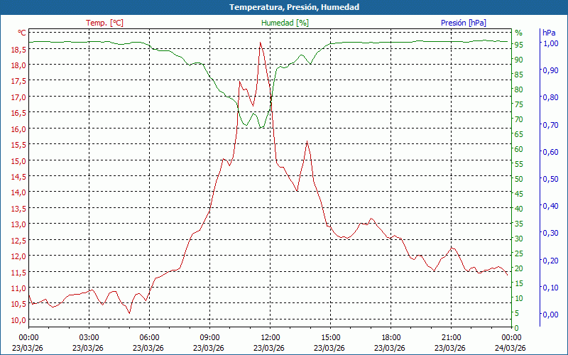This screenshot has height=355, width=568.
Task: Select the green Humedad [%] legend label
Action: (x=285, y=23)
